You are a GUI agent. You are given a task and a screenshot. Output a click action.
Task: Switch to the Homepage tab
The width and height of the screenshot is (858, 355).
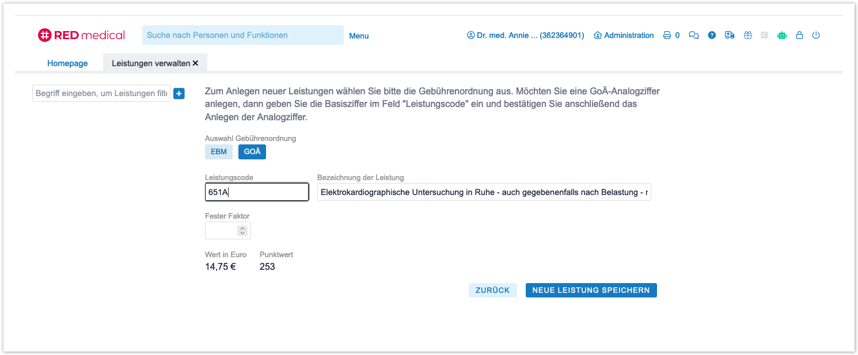(67, 63)
